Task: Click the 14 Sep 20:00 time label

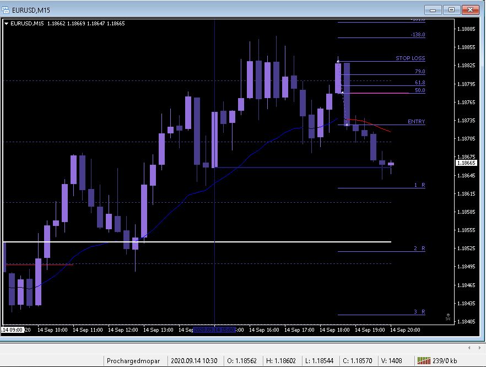Action: coord(405,330)
